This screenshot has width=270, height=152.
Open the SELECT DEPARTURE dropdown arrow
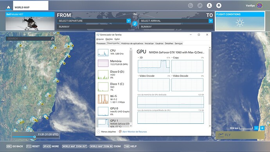pos(128,21)
